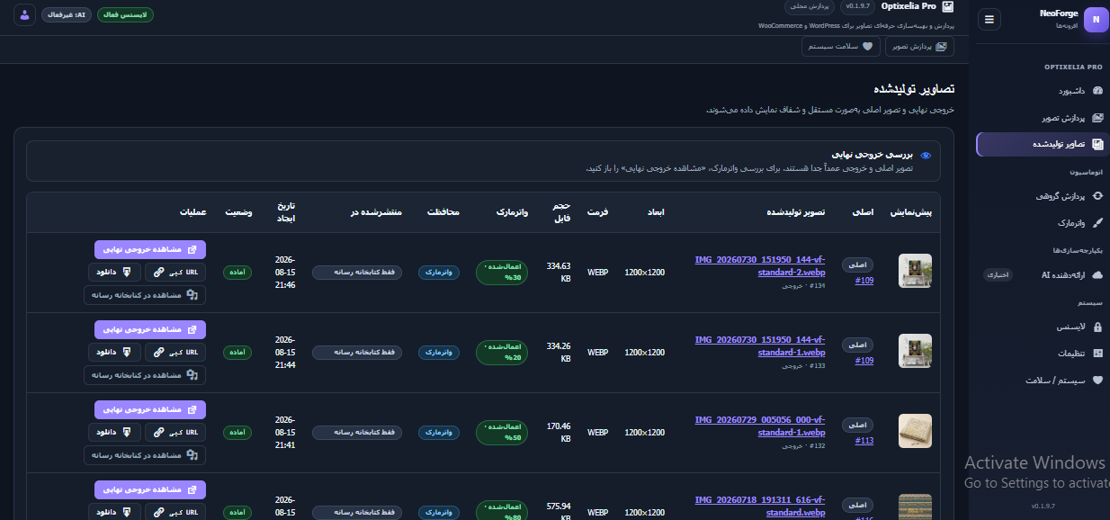Open پردازش گروهی (batch processing) in the sidebar

point(1070,195)
